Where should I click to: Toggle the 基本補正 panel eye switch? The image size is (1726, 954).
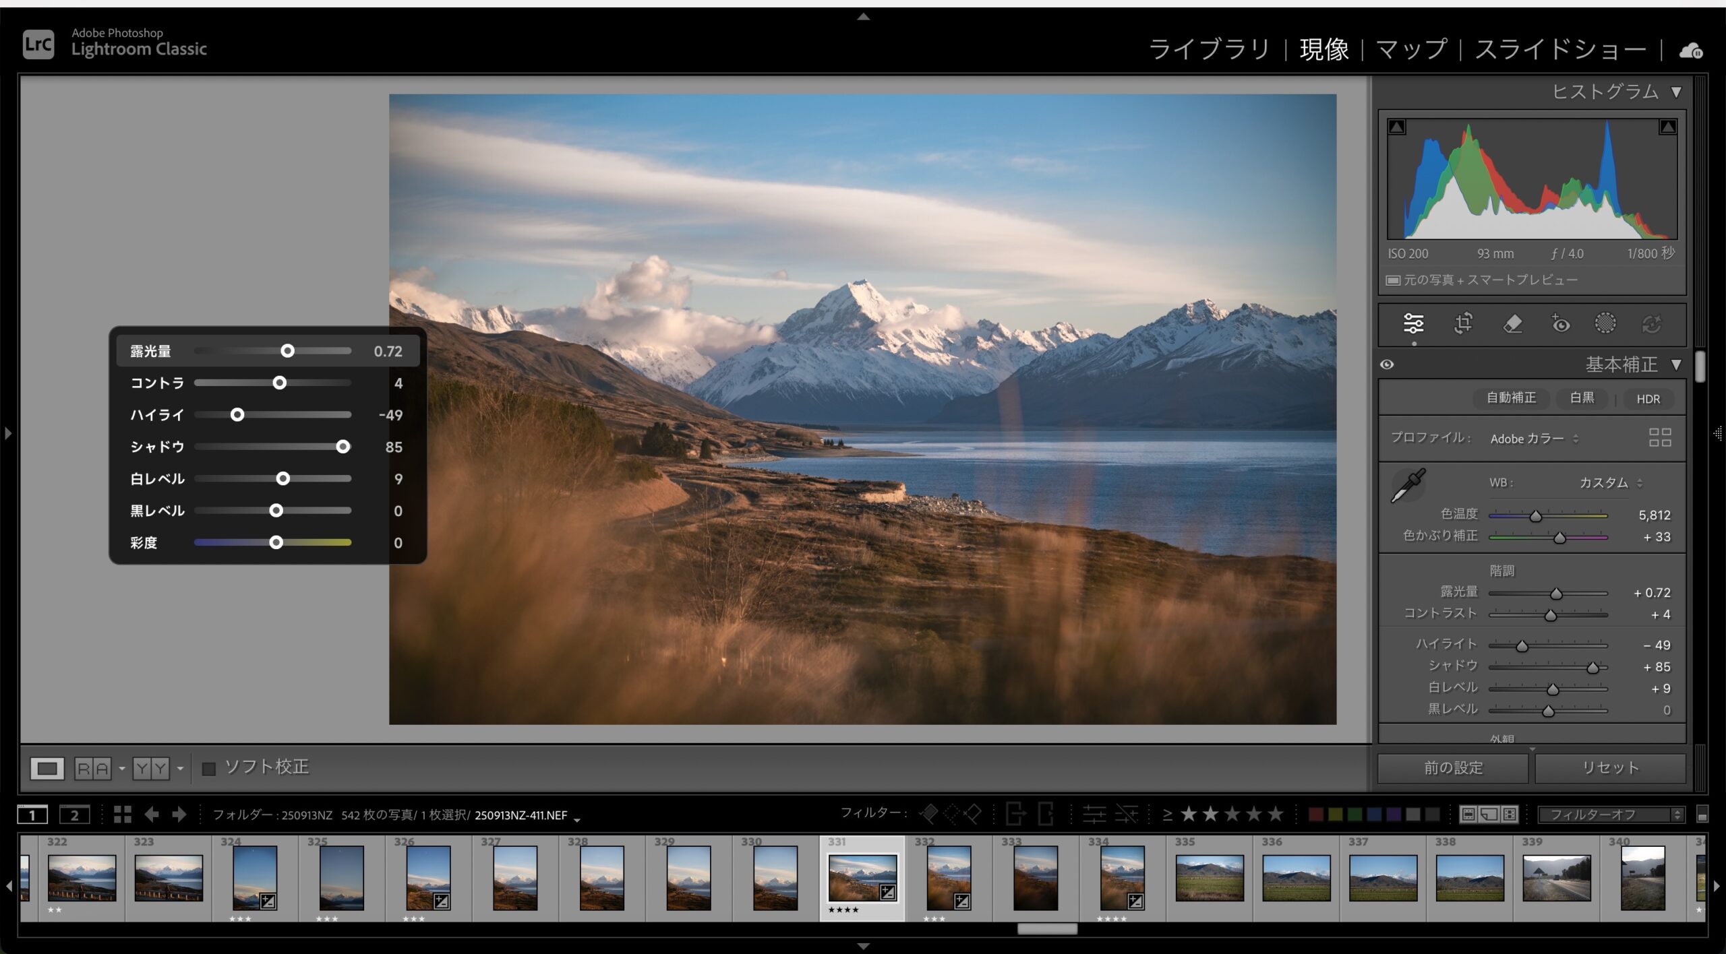pos(1387,364)
